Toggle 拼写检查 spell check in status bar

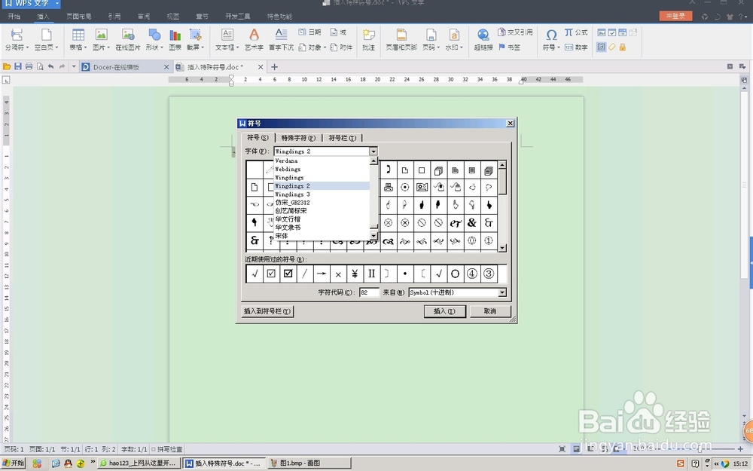[166, 449]
